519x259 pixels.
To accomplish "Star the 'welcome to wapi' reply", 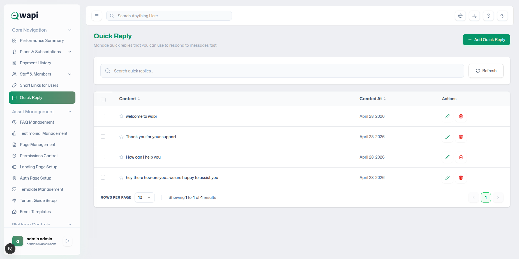I will point(121,116).
